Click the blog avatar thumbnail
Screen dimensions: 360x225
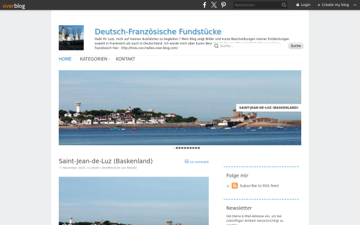(x=71, y=38)
